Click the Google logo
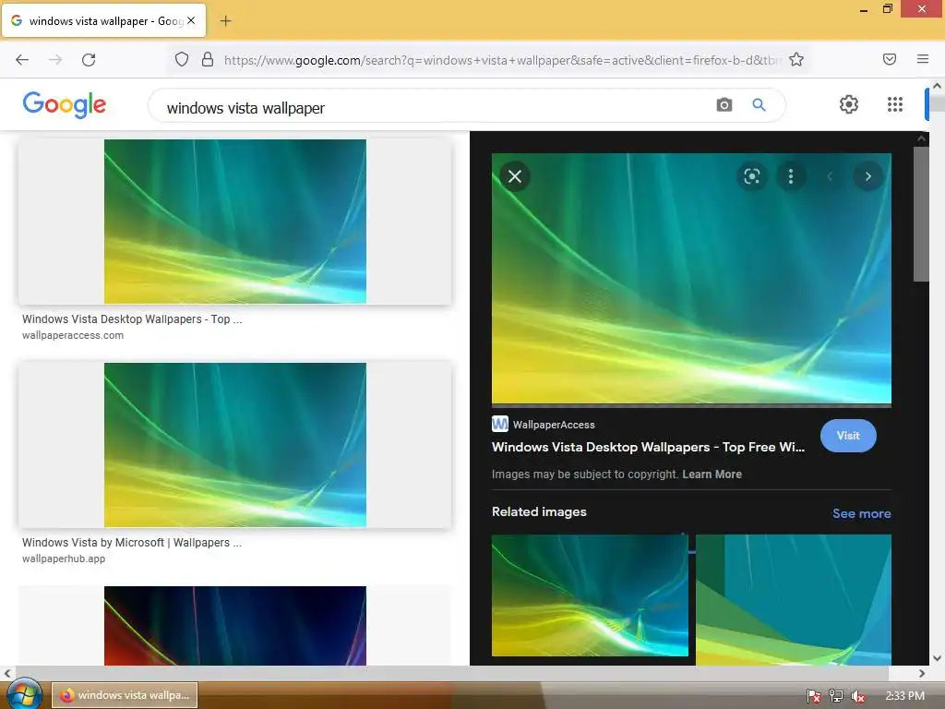The image size is (945, 709). tap(65, 105)
